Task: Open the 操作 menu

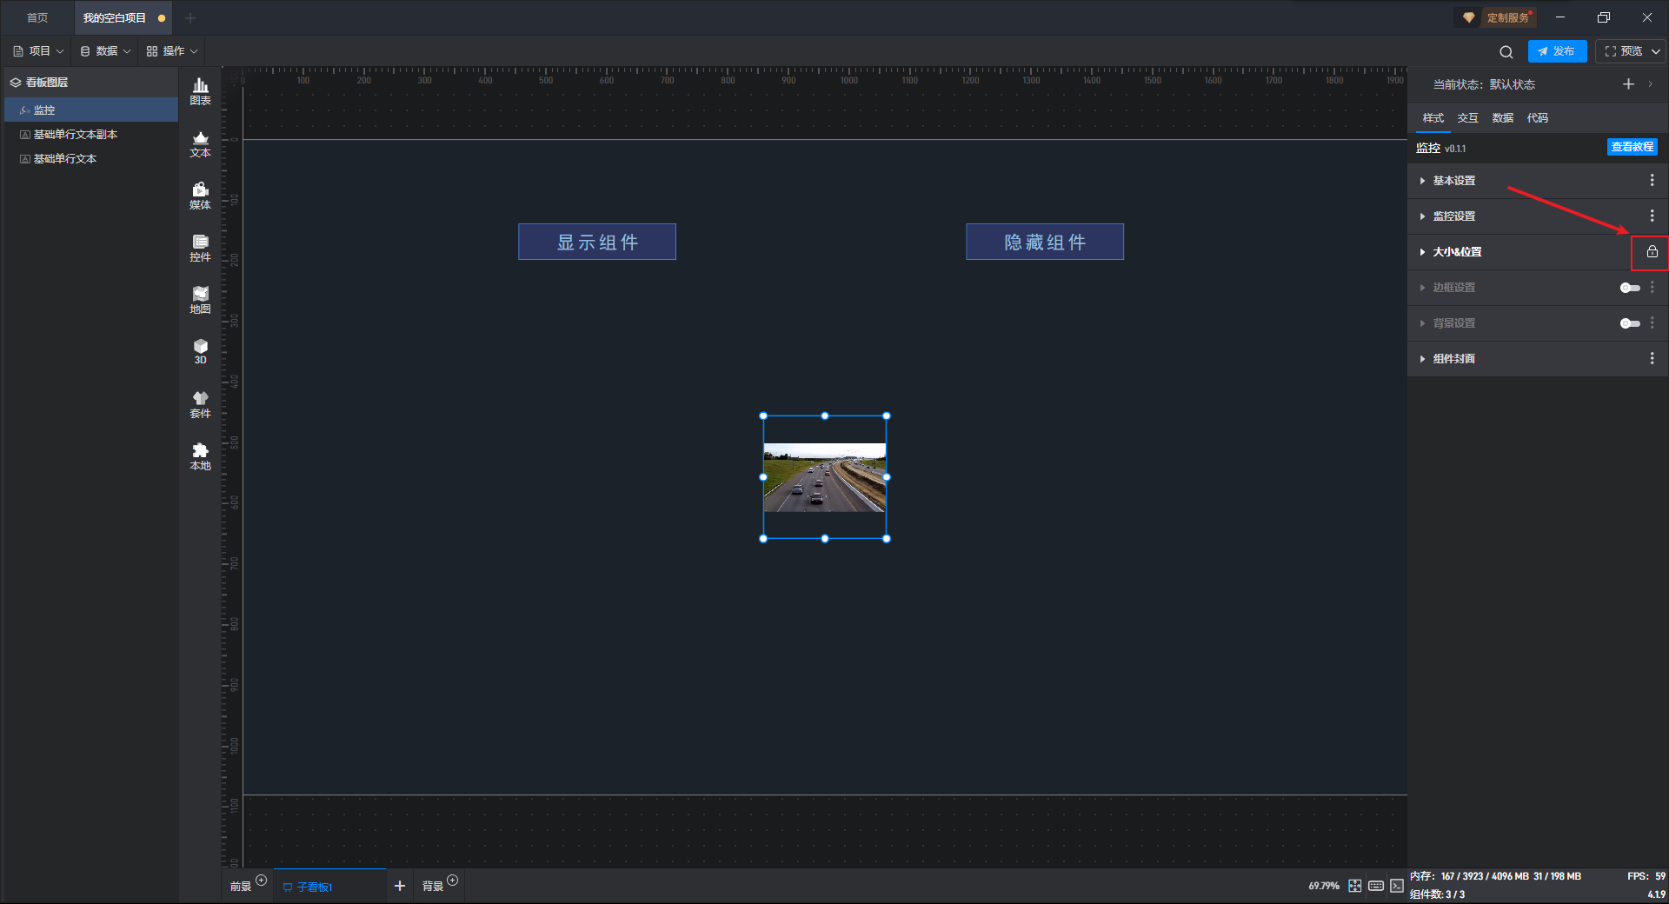Action: click(x=172, y=51)
